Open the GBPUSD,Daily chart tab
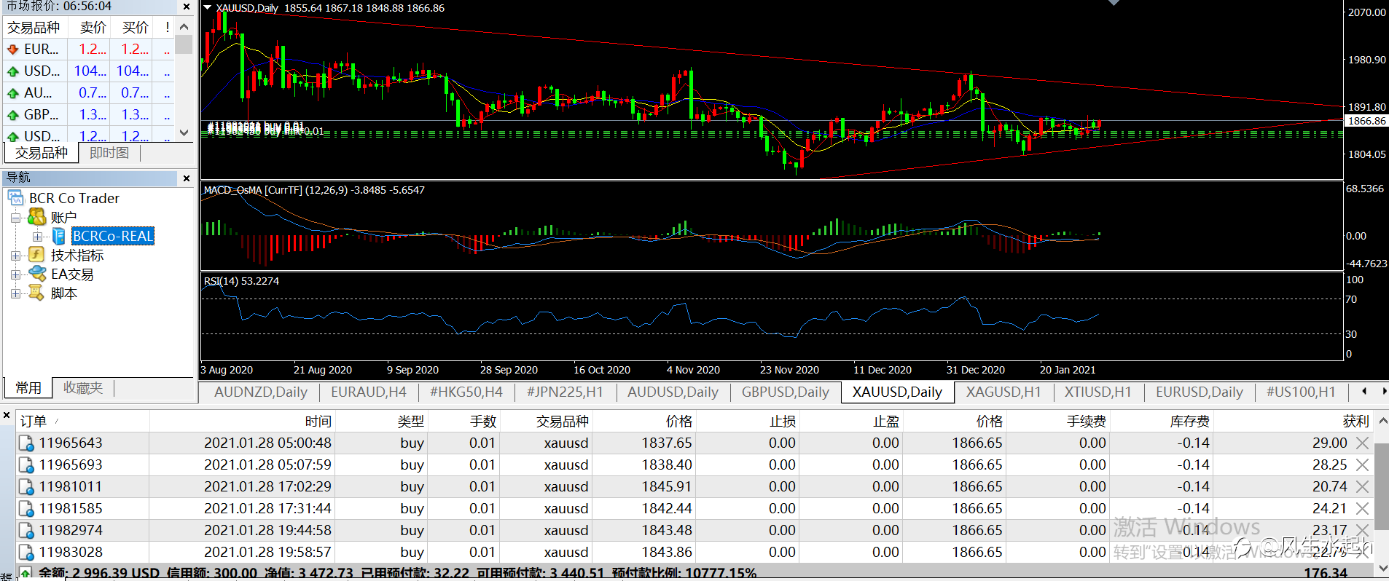This screenshot has width=1389, height=581. [x=786, y=392]
